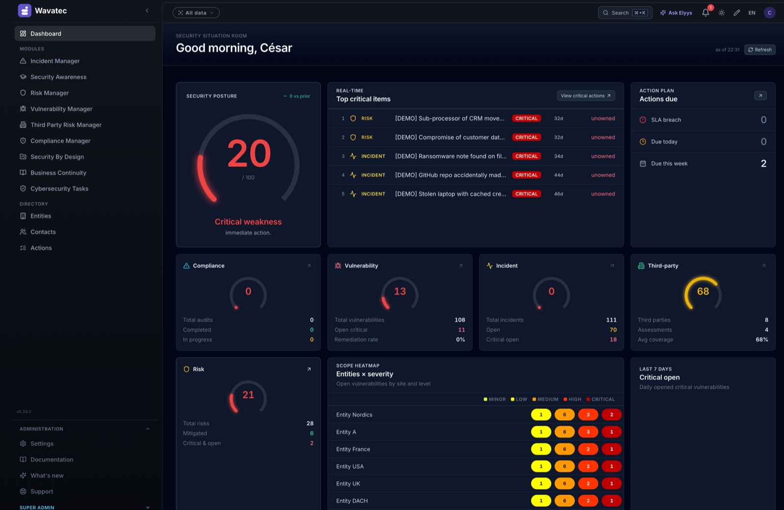
Task: Toggle the light/dark theme sun icon
Action: point(722,13)
